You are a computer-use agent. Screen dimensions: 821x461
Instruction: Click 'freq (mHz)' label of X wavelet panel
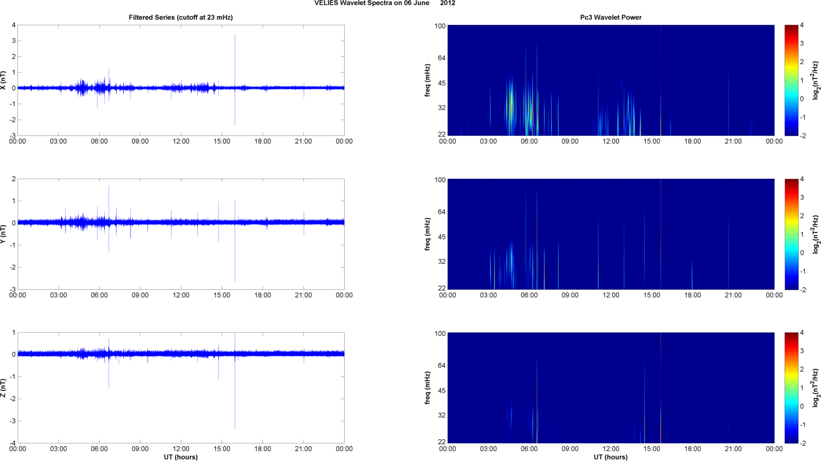pos(428,80)
